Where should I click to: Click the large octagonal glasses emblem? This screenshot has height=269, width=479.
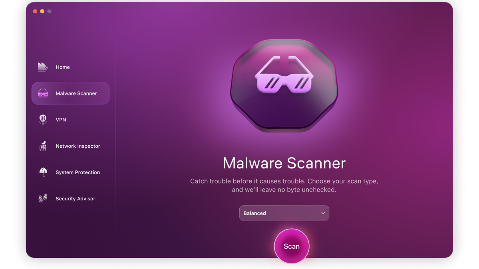click(284, 85)
